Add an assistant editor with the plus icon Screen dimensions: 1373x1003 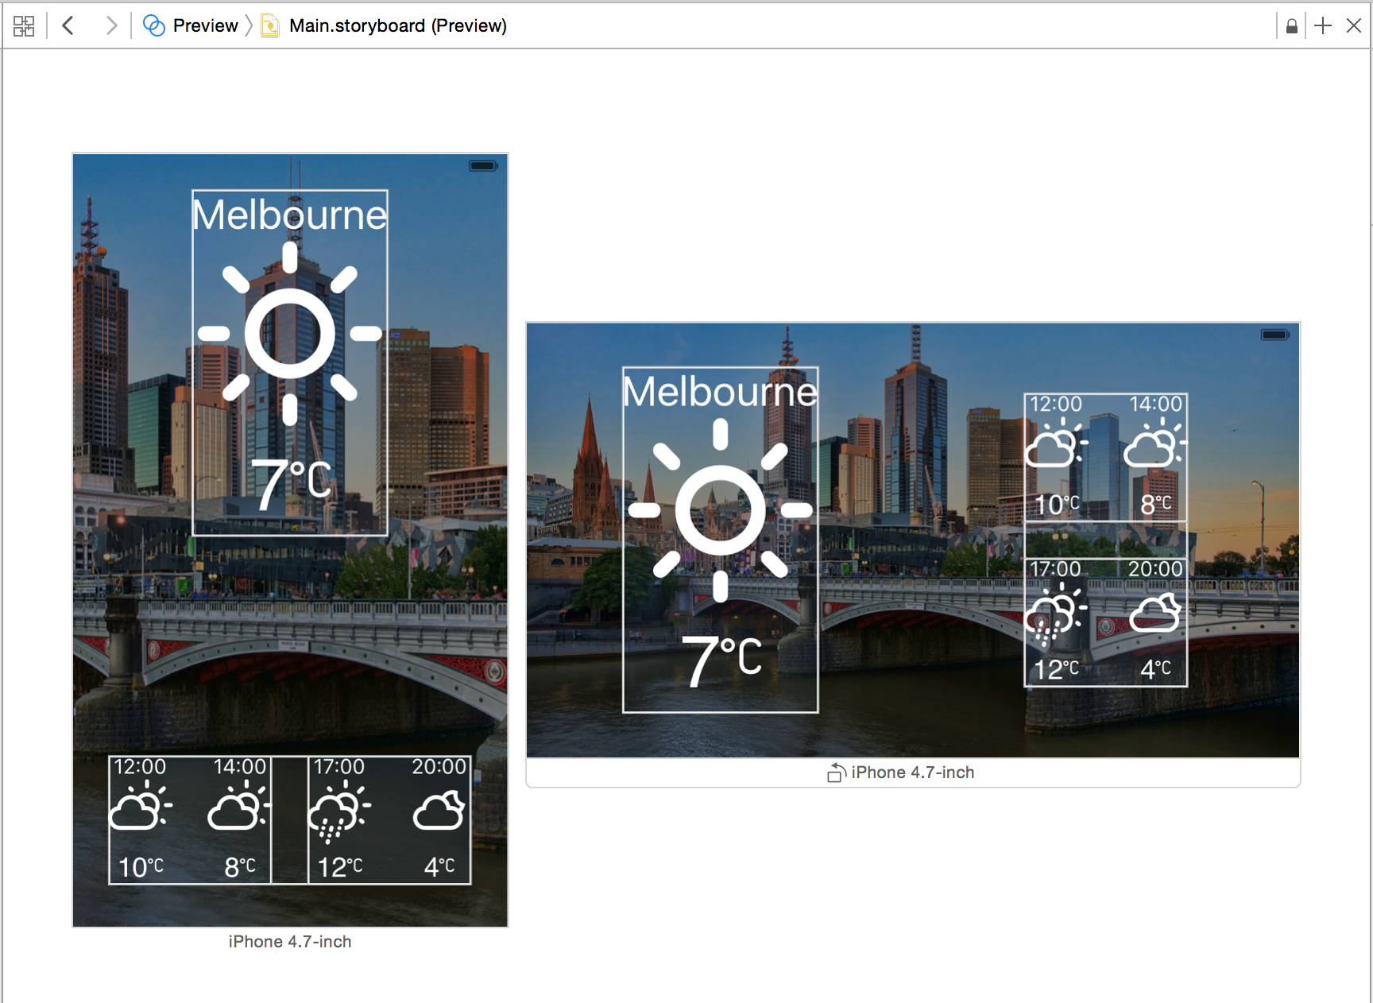[x=1323, y=26]
